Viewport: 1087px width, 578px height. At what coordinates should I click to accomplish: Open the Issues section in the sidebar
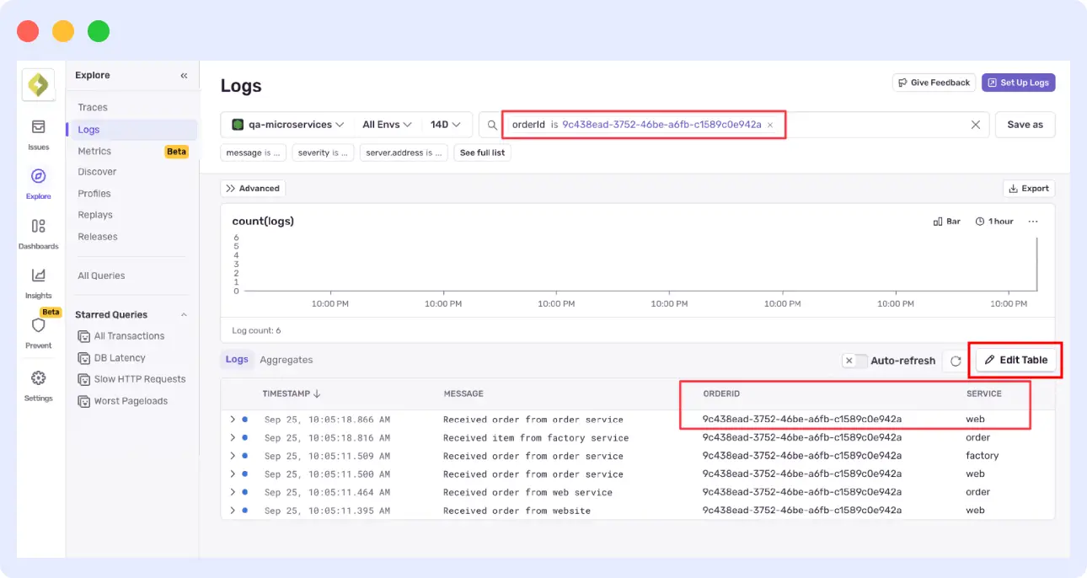coord(38,134)
